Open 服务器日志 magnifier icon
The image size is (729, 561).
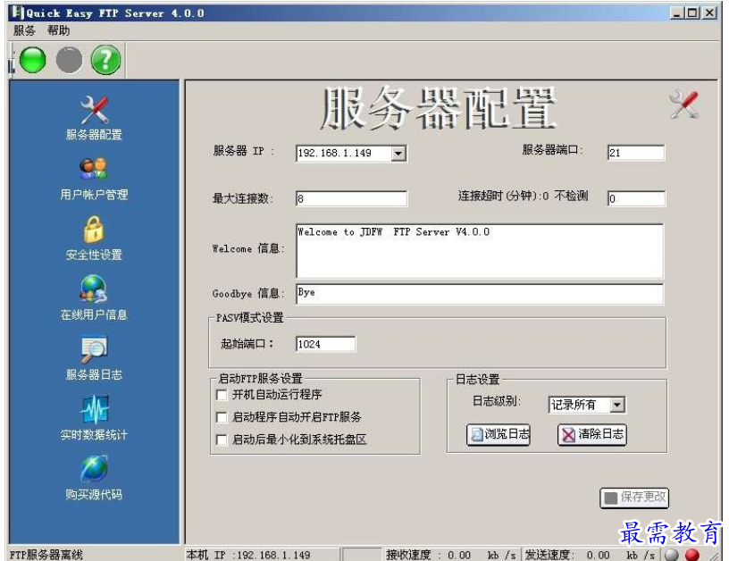coord(94,349)
